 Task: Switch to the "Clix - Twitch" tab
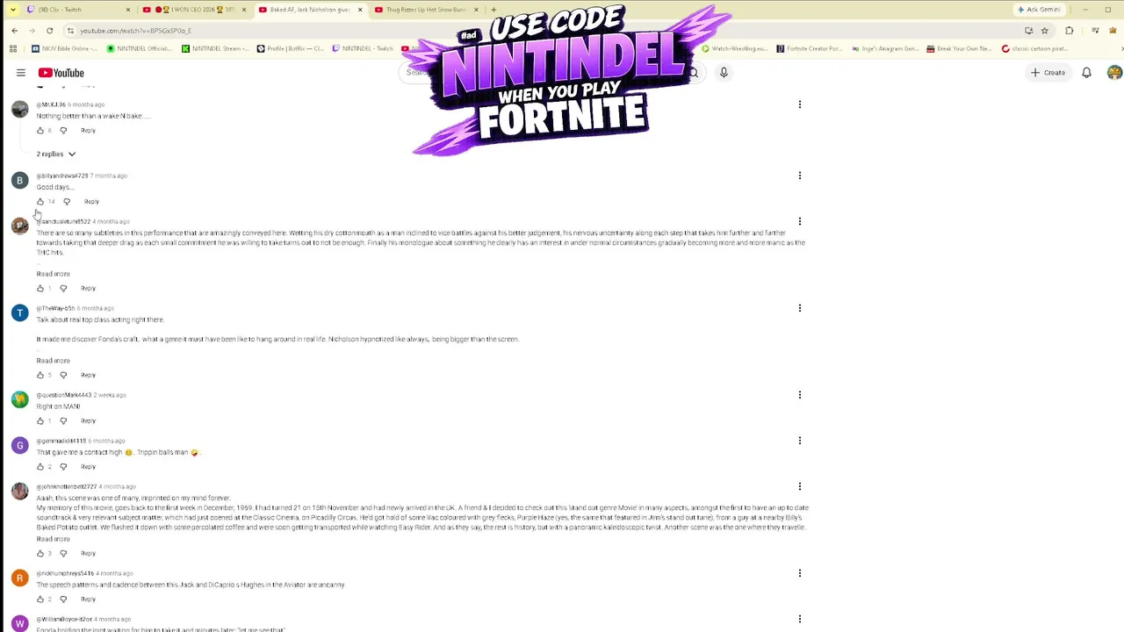pos(77,10)
